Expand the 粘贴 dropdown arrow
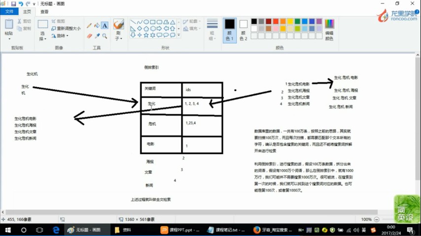The height and width of the screenshot is (236, 421). [9, 38]
